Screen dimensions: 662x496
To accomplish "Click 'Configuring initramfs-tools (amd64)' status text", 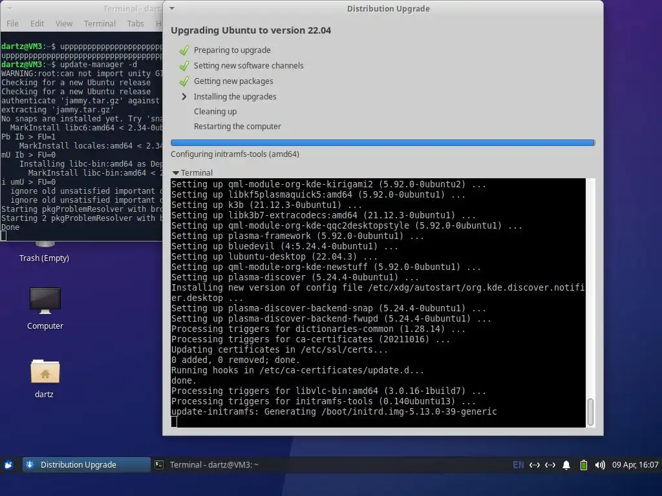I will point(235,154).
